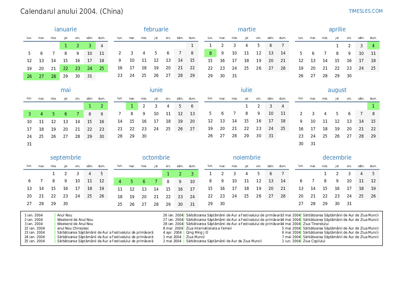Click highlighted March 8 date
The image size is (403, 285).
210,53
